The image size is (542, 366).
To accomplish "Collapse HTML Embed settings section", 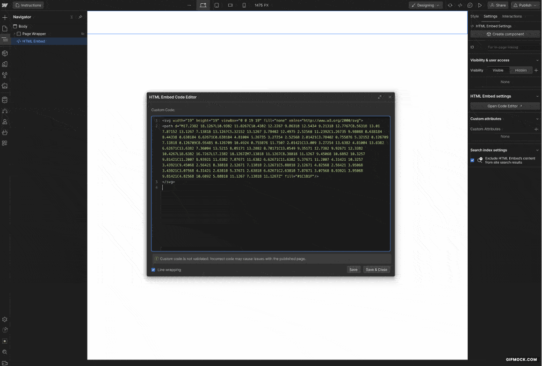I will (537, 96).
